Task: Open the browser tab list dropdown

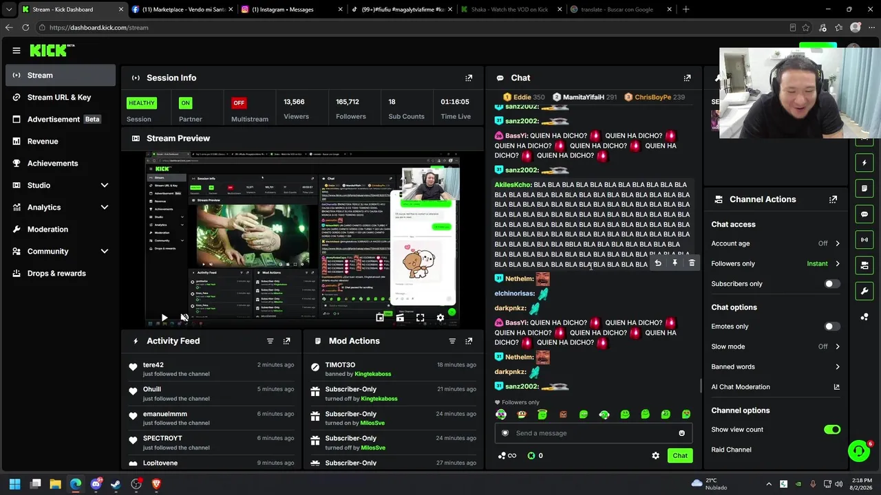Action: pyautogui.click(x=8, y=10)
